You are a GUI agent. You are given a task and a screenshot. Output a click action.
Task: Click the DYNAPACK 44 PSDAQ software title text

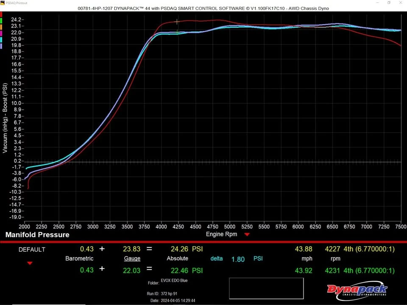pyautogui.click(x=203, y=8)
